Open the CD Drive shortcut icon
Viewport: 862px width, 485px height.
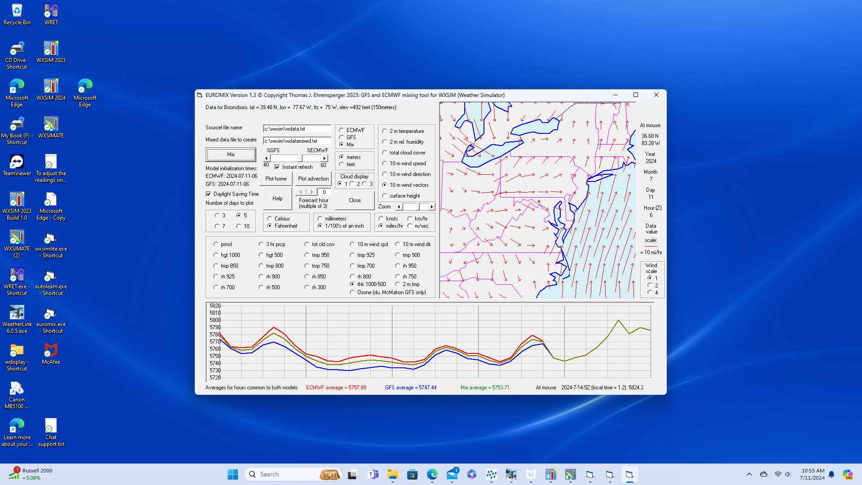pyautogui.click(x=17, y=55)
